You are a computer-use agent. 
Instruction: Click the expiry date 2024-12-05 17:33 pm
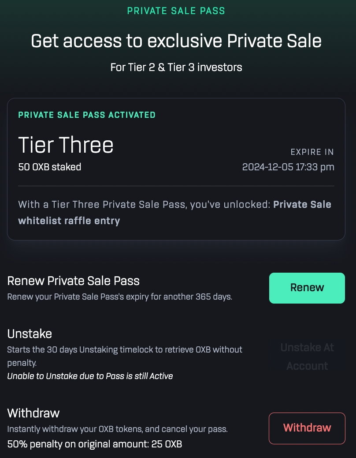coord(288,167)
